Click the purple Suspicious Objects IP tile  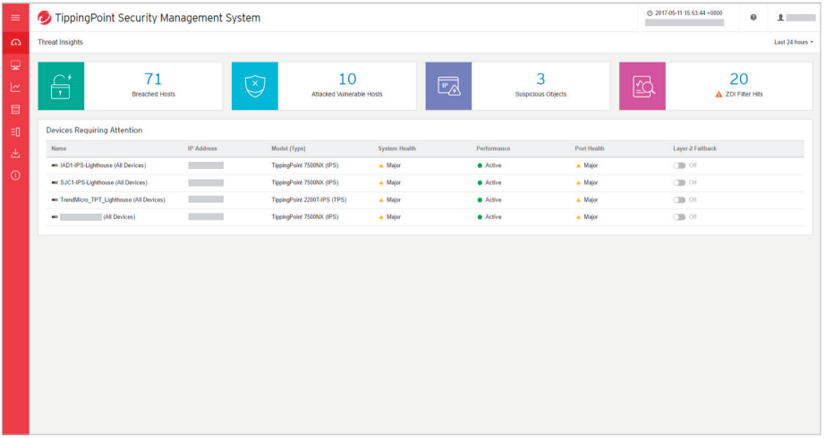[449, 86]
